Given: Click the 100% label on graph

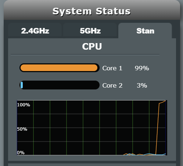Looking at the screenshot, I should [24, 105].
